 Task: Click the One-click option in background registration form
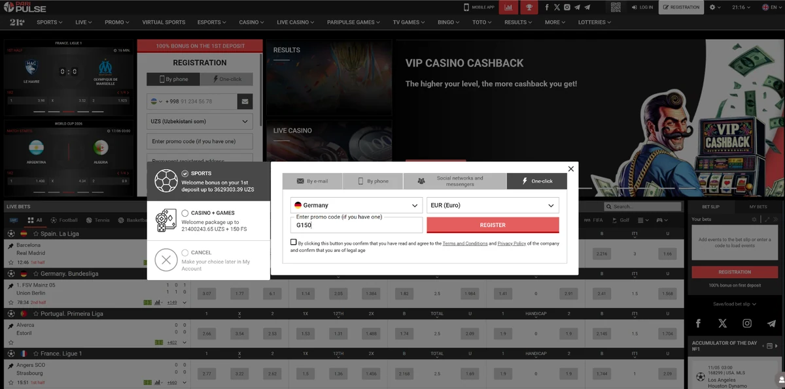[x=226, y=79]
